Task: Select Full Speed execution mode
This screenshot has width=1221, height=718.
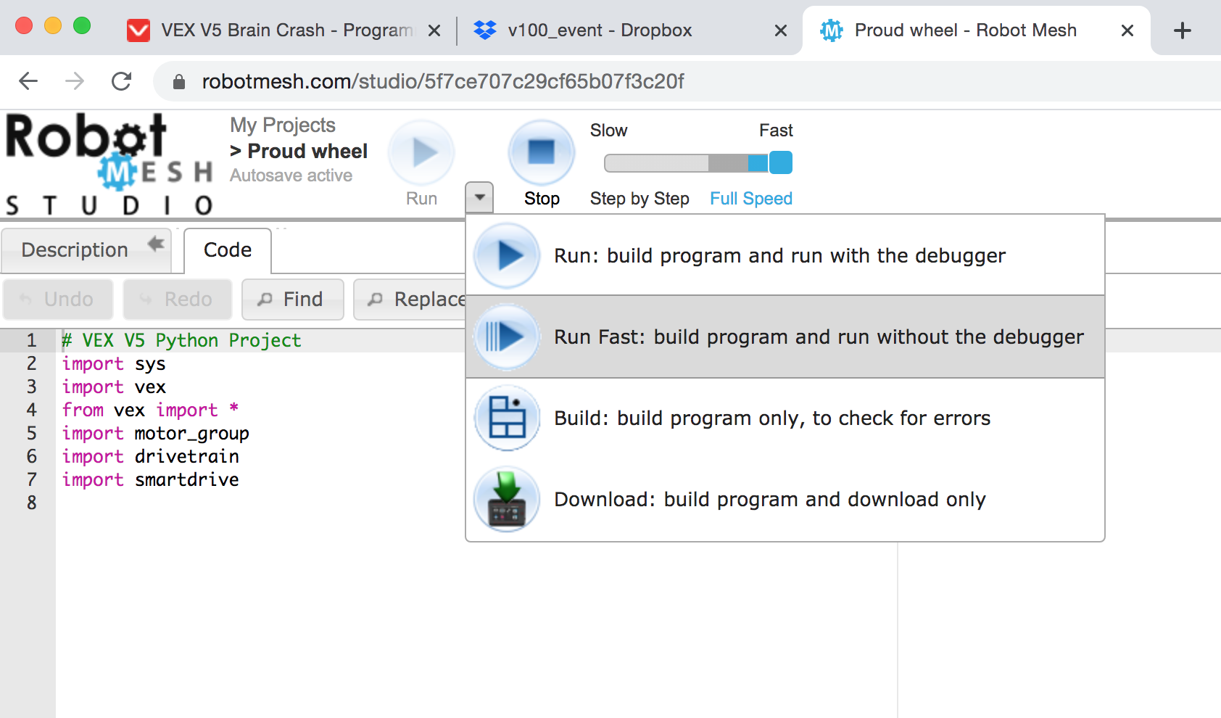Action: pos(750,198)
